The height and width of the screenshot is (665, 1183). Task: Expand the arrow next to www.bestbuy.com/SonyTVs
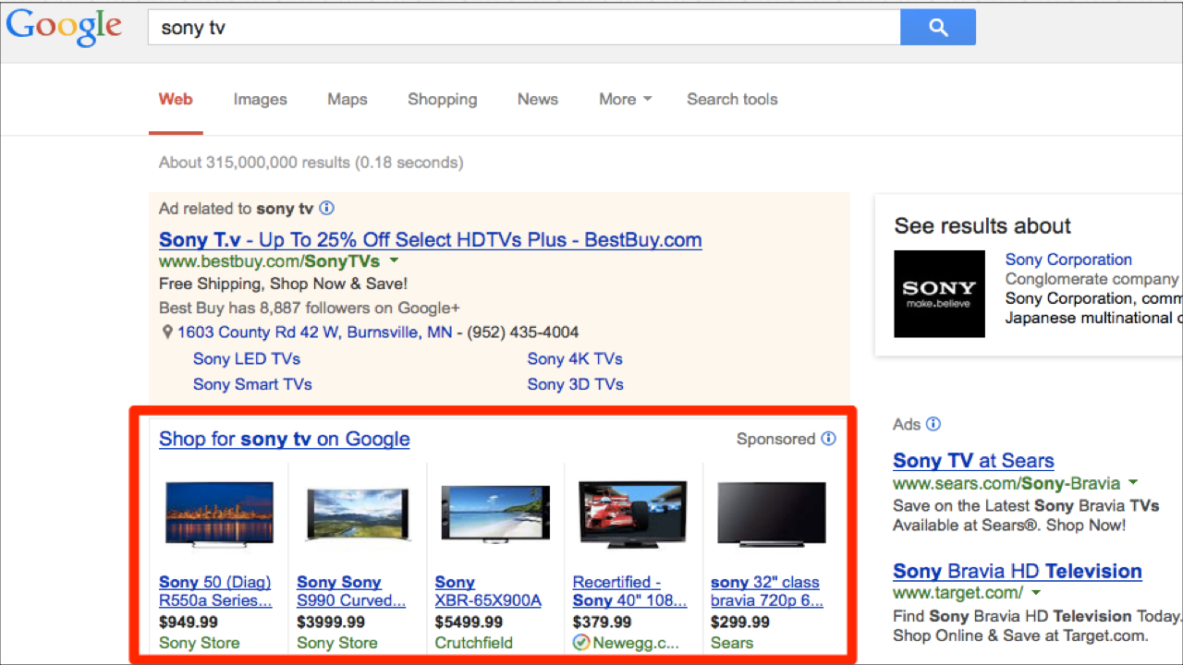point(394,261)
